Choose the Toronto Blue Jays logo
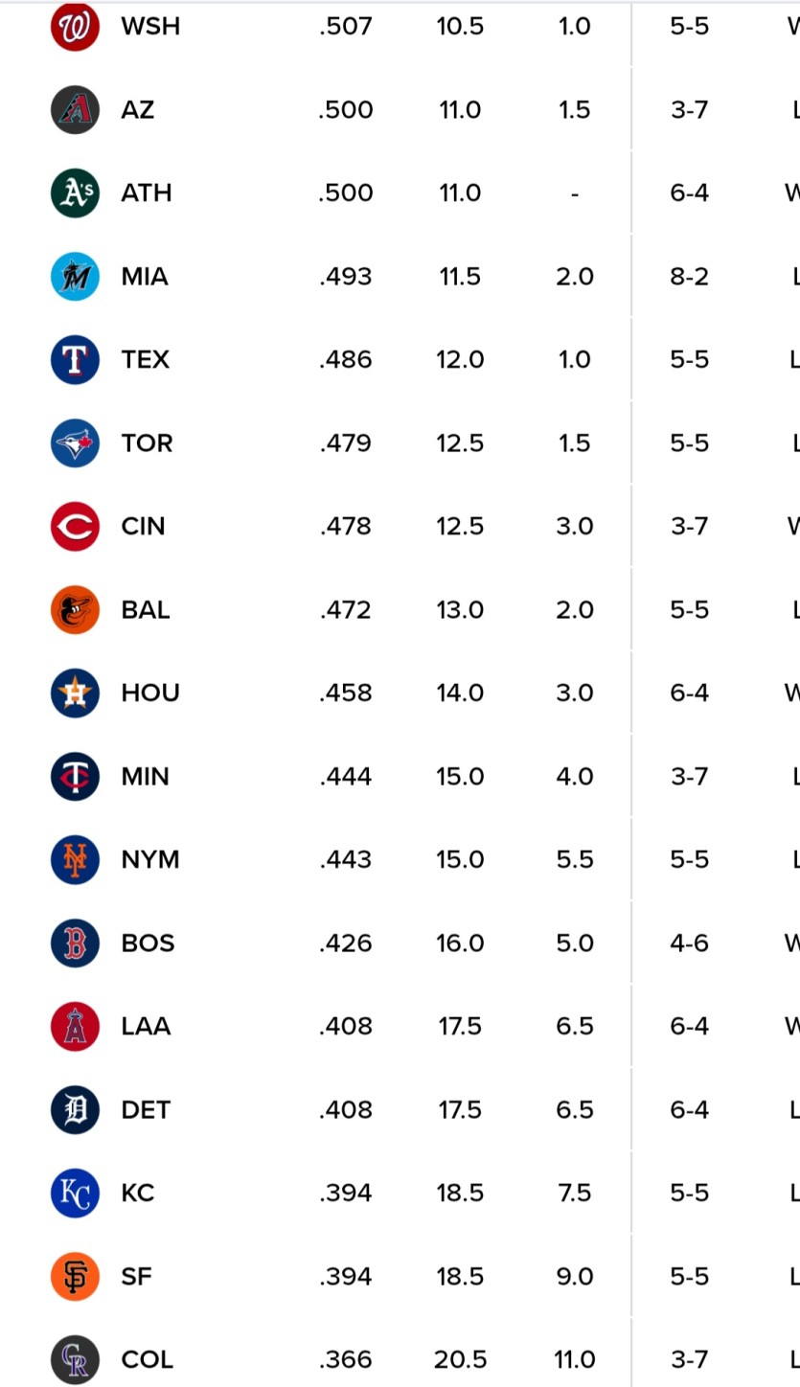Screen dimensions: 800x1387 click(75, 443)
